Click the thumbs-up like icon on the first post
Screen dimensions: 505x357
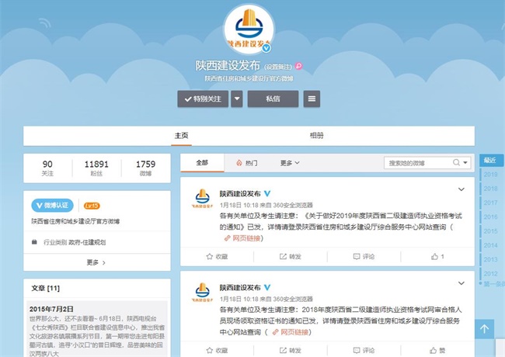[x=434, y=256]
